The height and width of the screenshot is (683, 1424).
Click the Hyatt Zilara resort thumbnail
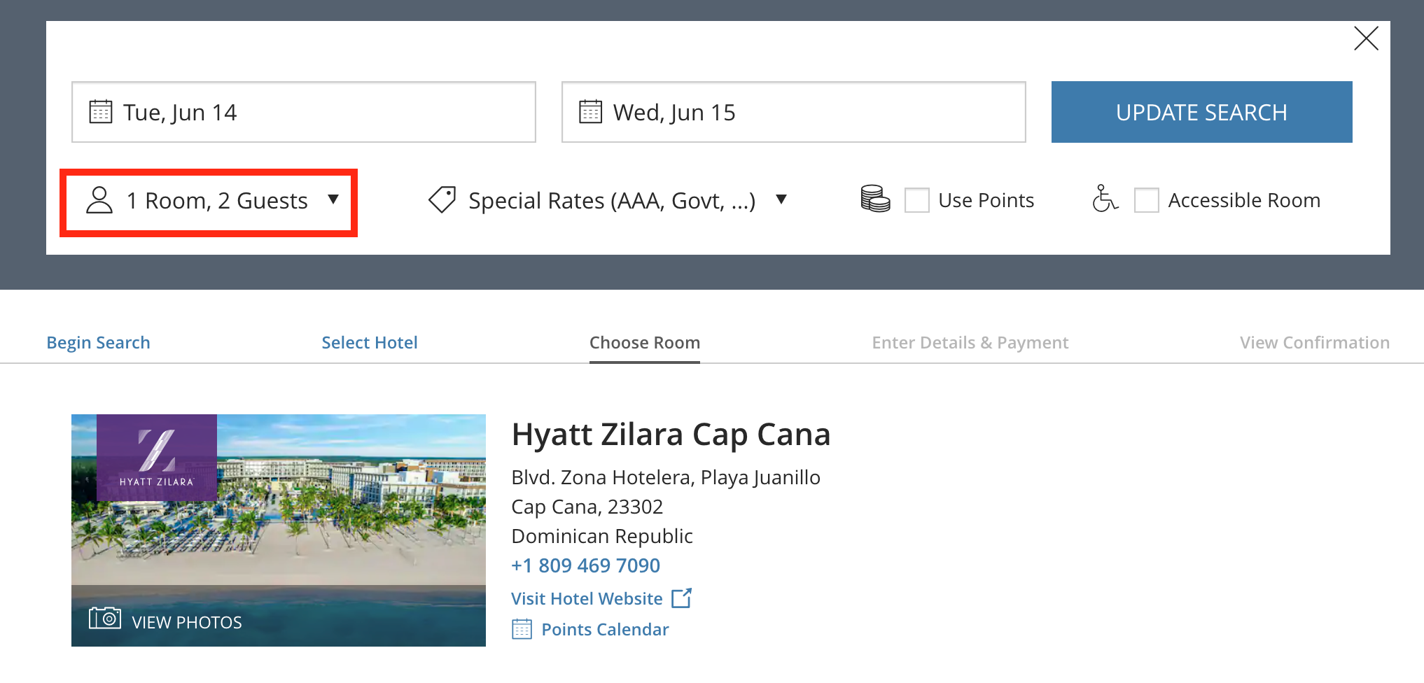coord(279,530)
